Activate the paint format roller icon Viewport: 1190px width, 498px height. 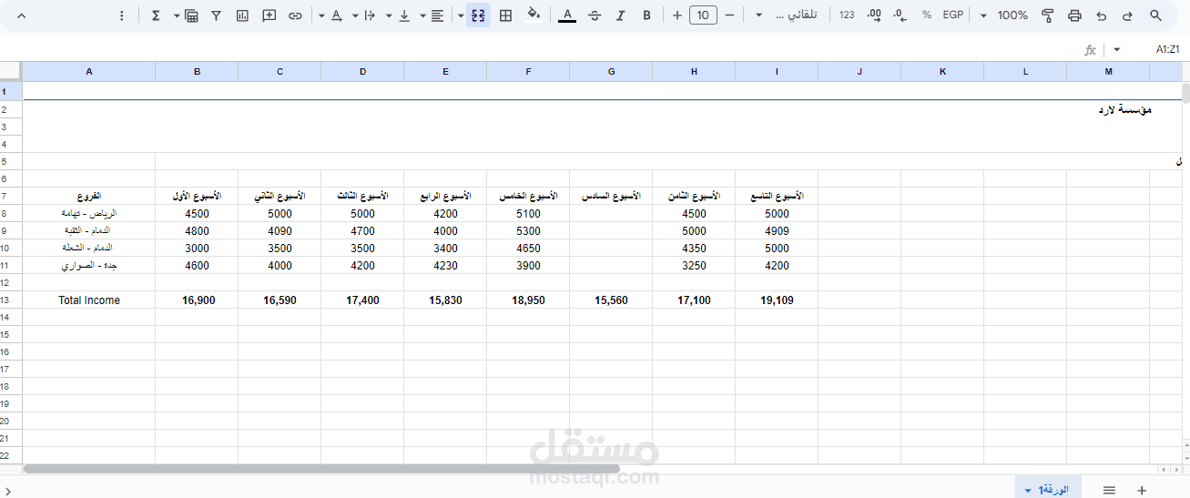coord(1048,15)
